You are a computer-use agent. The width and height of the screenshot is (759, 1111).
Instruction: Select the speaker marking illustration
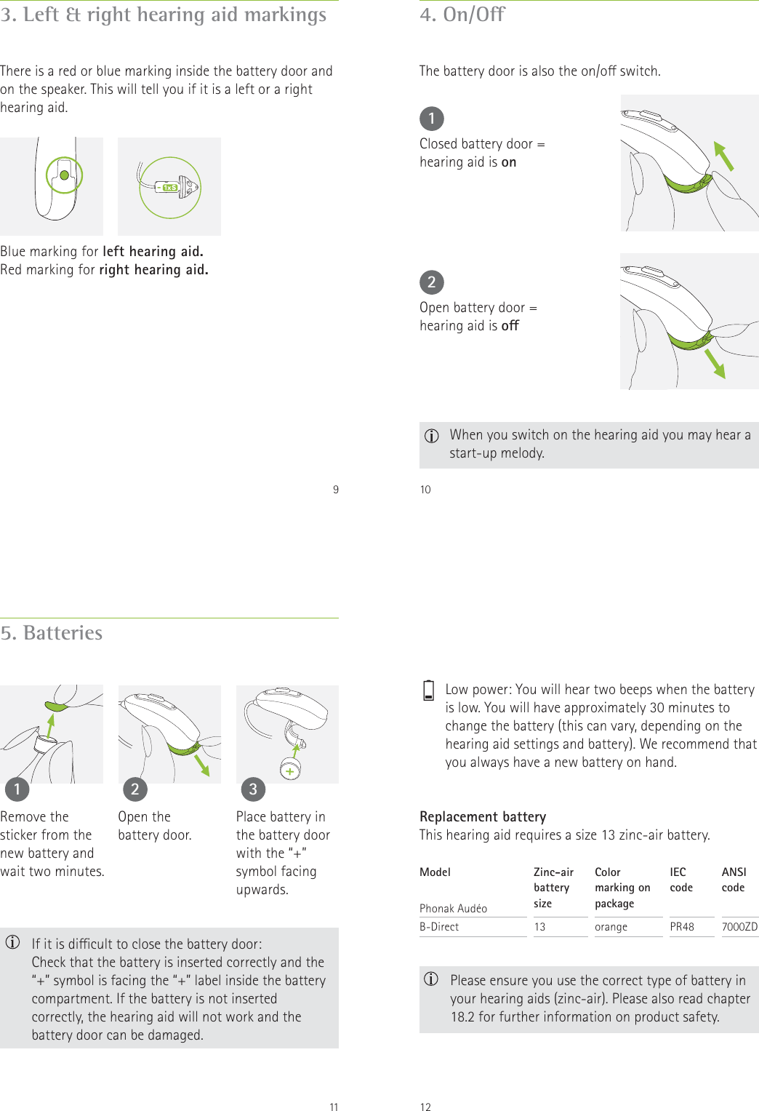pos(169,186)
